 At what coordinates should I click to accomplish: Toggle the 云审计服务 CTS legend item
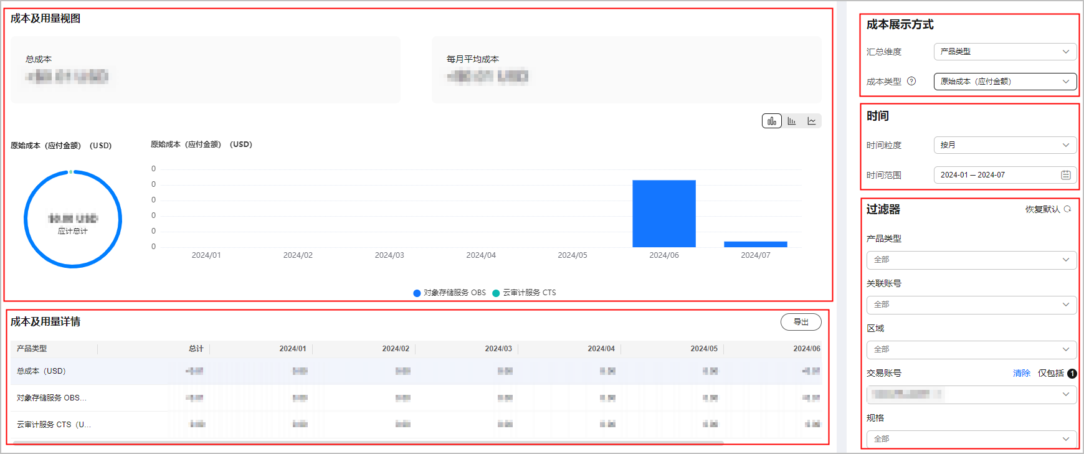pos(524,293)
